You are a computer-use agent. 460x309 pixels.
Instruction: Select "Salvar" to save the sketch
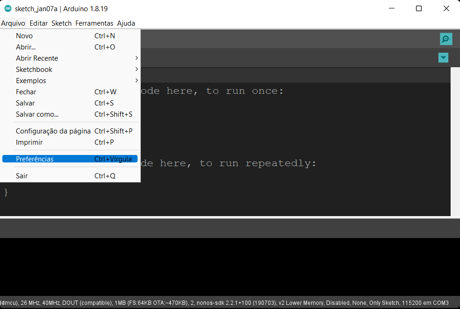(x=25, y=103)
